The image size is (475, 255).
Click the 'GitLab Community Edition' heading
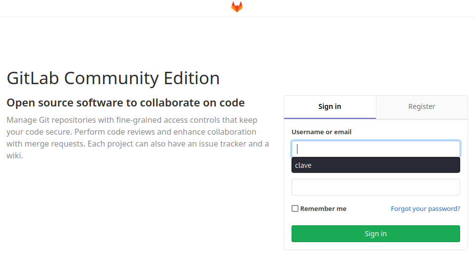coord(113,78)
